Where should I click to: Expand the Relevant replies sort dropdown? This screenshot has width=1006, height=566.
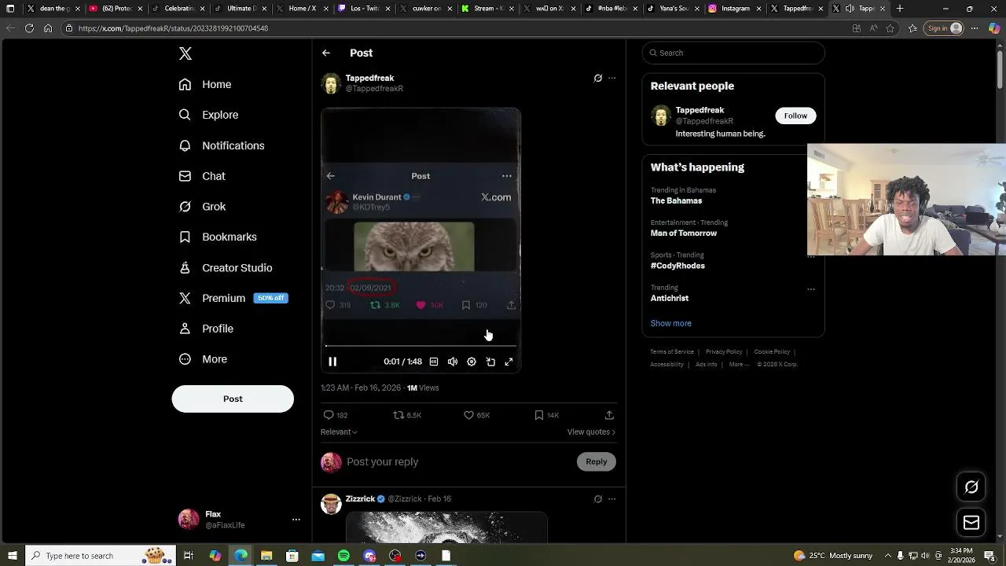coord(339,432)
